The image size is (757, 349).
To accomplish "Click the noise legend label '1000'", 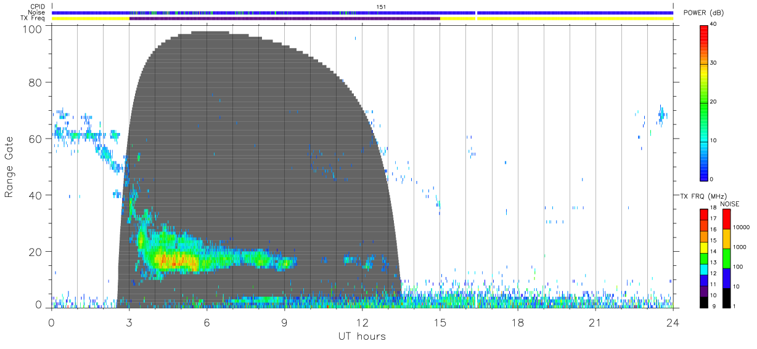I will point(739,247).
